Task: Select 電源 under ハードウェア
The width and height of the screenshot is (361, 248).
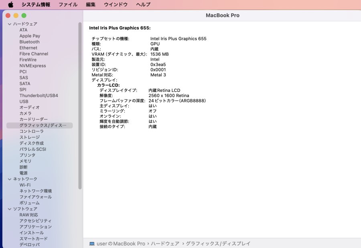Action: pos(24,173)
